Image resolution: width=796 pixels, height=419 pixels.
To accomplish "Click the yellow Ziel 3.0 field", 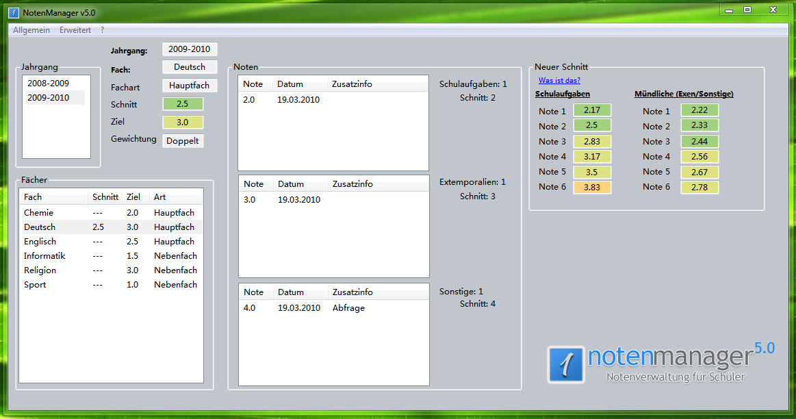I will 182,123.
